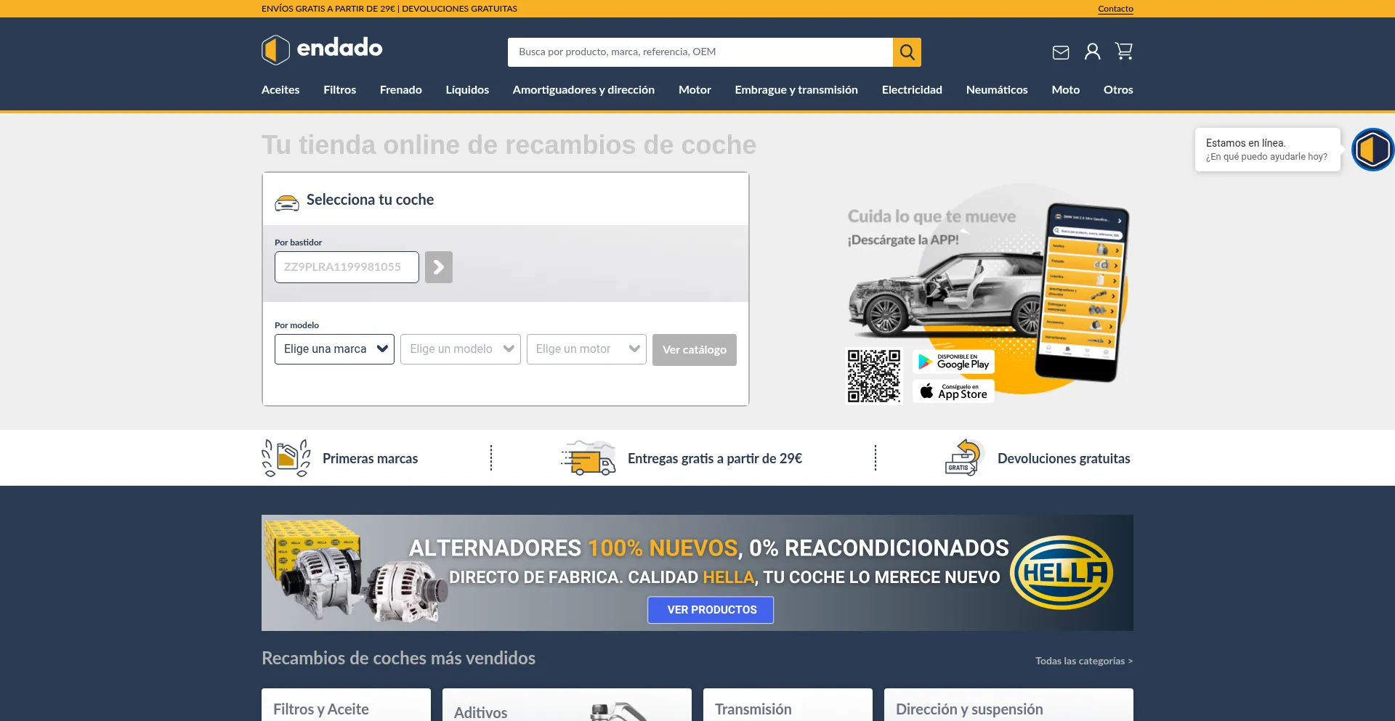Click the App Store badge

(953, 391)
